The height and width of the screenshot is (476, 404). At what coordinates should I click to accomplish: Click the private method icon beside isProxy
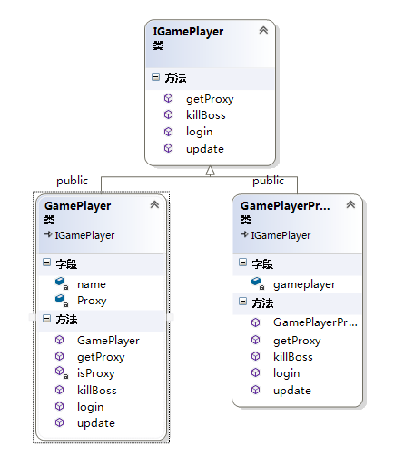point(62,372)
